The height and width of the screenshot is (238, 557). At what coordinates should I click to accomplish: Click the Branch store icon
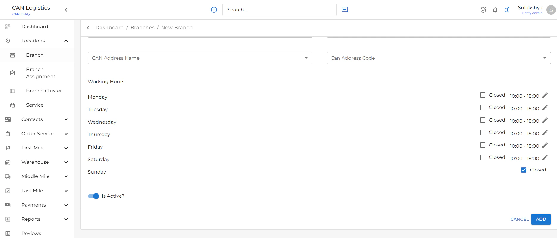pos(12,55)
